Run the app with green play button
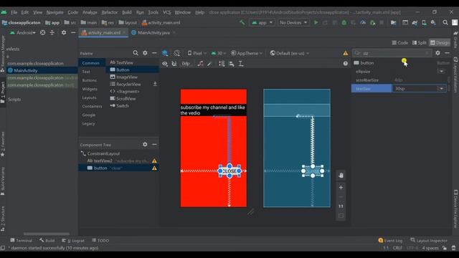 [x=316, y=22]
